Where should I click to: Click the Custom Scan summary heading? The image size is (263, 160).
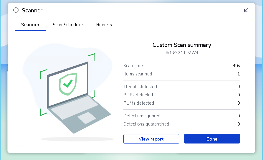[182, 45]
